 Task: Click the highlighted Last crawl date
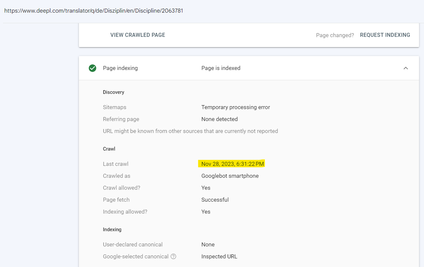pos(233,164)
